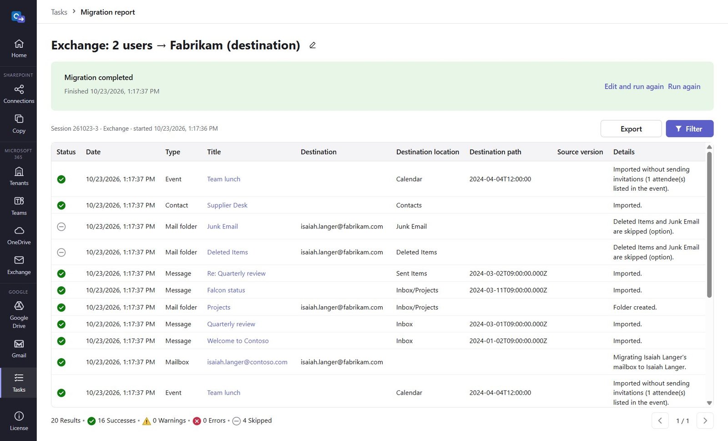Click the Destination location column header
Viewport: 728px width, 441px height.
point(428,152)
